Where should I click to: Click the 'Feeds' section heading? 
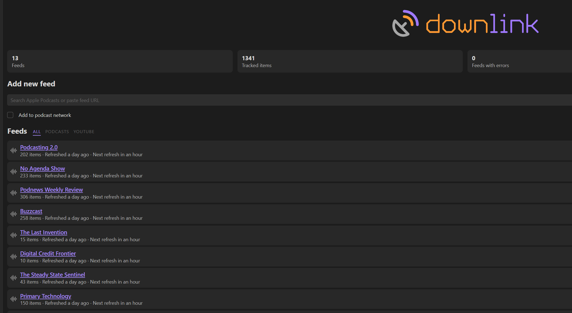tap(17, 131)
